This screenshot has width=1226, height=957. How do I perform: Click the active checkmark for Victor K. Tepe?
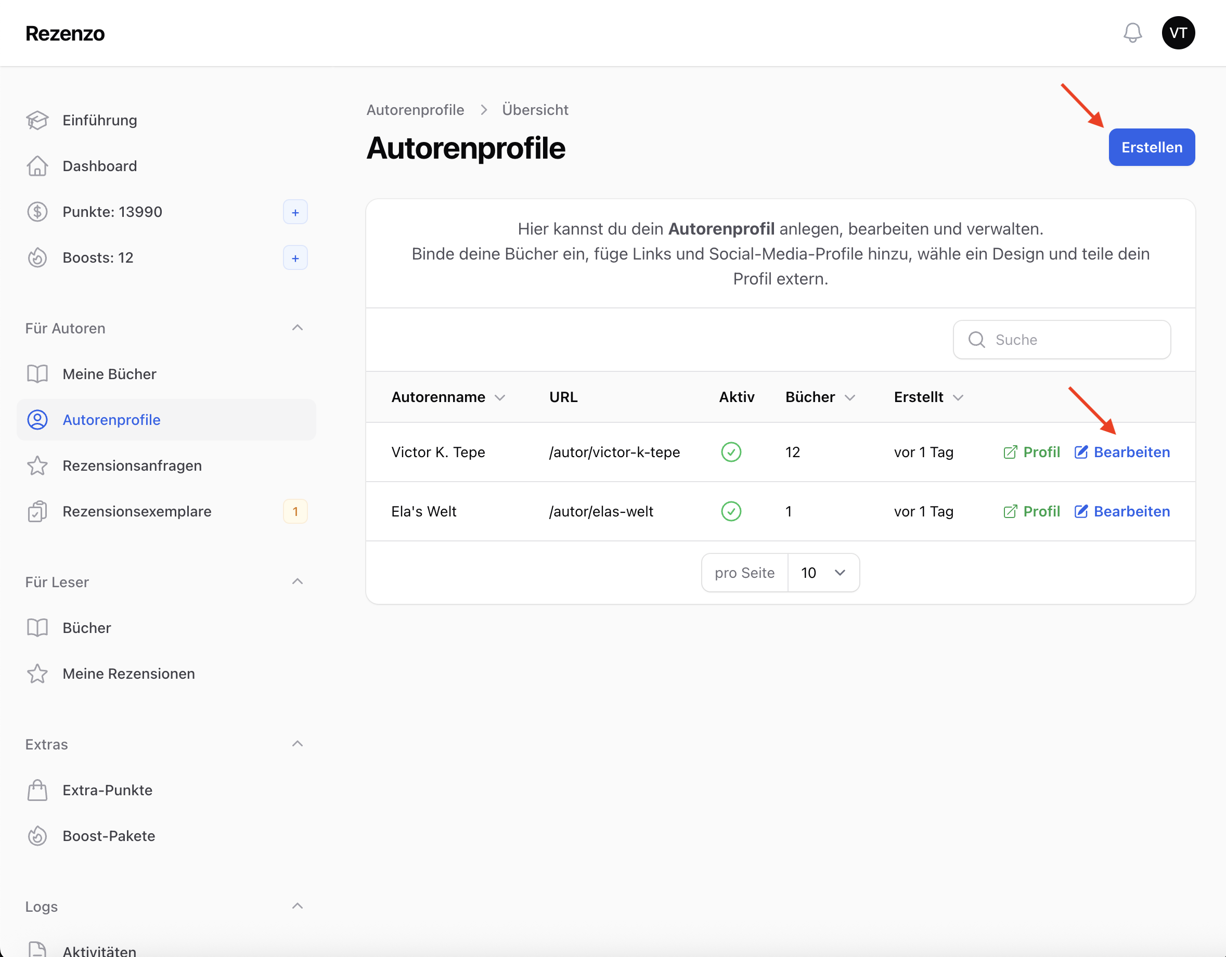coord(731,452)
